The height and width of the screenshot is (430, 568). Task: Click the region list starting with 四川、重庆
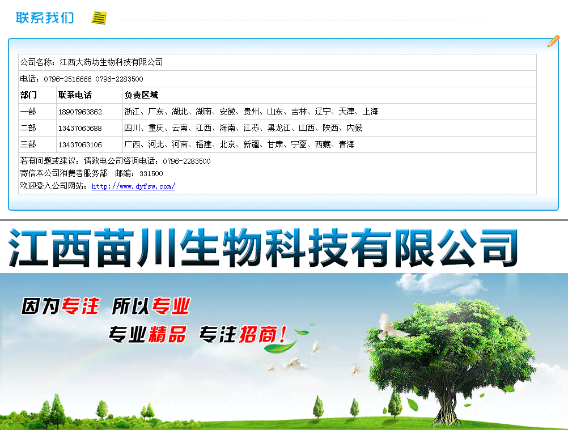(243, 128)
